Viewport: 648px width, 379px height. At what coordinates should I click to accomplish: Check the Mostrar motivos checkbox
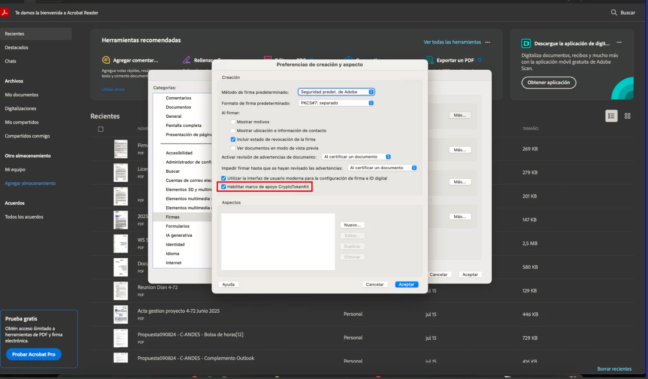(x=233, y=122)
